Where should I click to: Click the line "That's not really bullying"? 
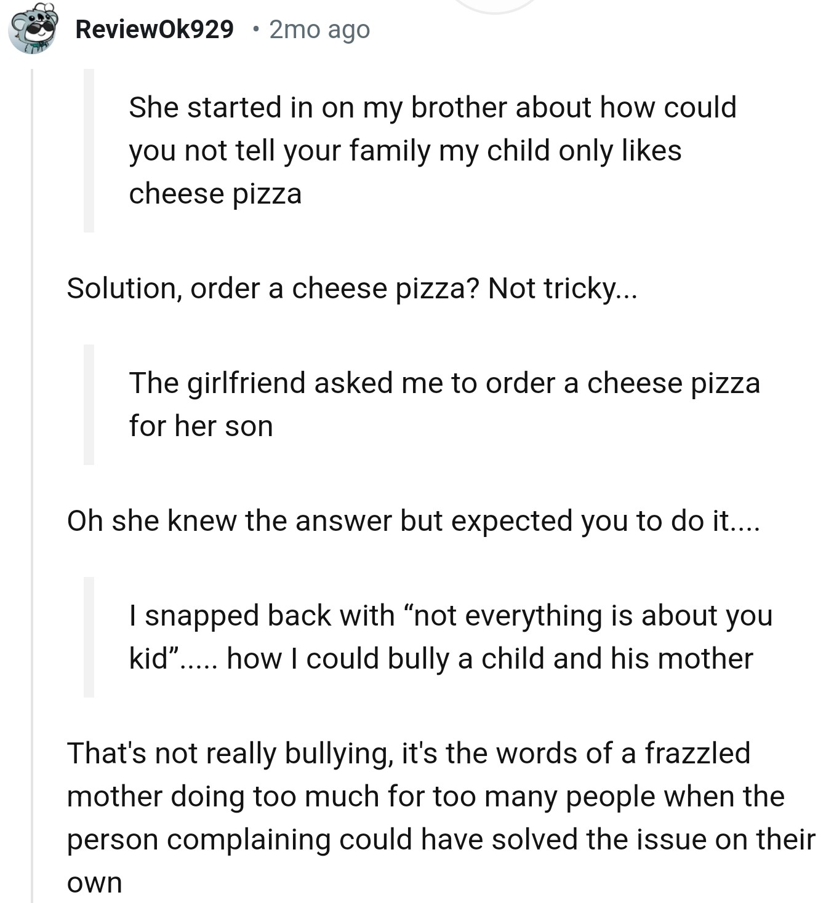(408, 753)
